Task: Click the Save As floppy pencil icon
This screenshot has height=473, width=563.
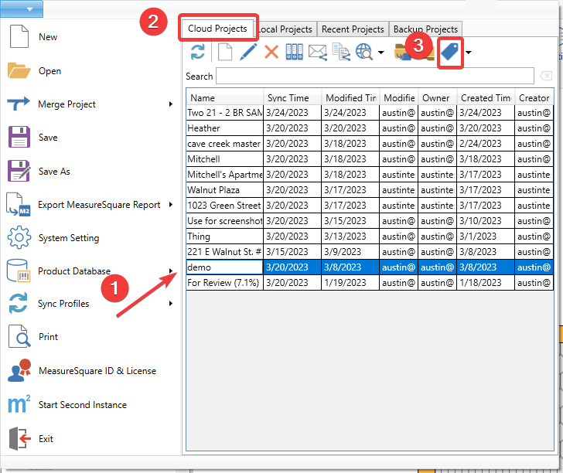Action: 19,171
